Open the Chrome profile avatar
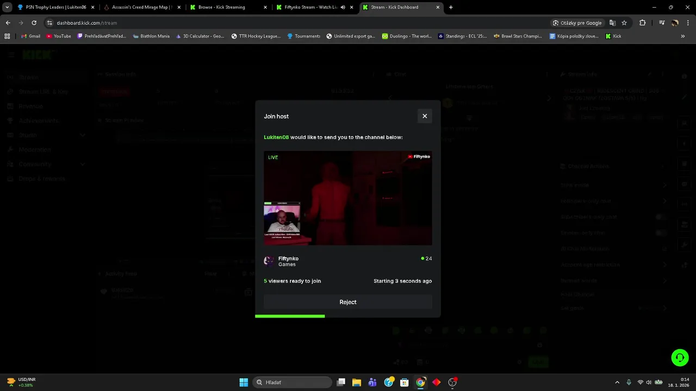 point(675,23)
